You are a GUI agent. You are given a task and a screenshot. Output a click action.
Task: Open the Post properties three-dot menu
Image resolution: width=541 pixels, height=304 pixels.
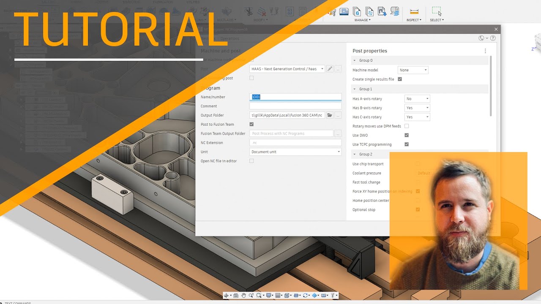(x=485, y=51)
